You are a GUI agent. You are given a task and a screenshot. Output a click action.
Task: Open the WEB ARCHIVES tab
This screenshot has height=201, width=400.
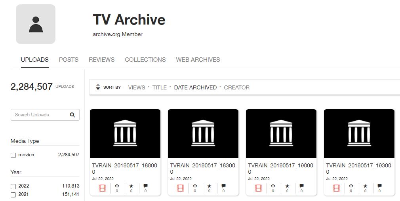pos(198,60)
